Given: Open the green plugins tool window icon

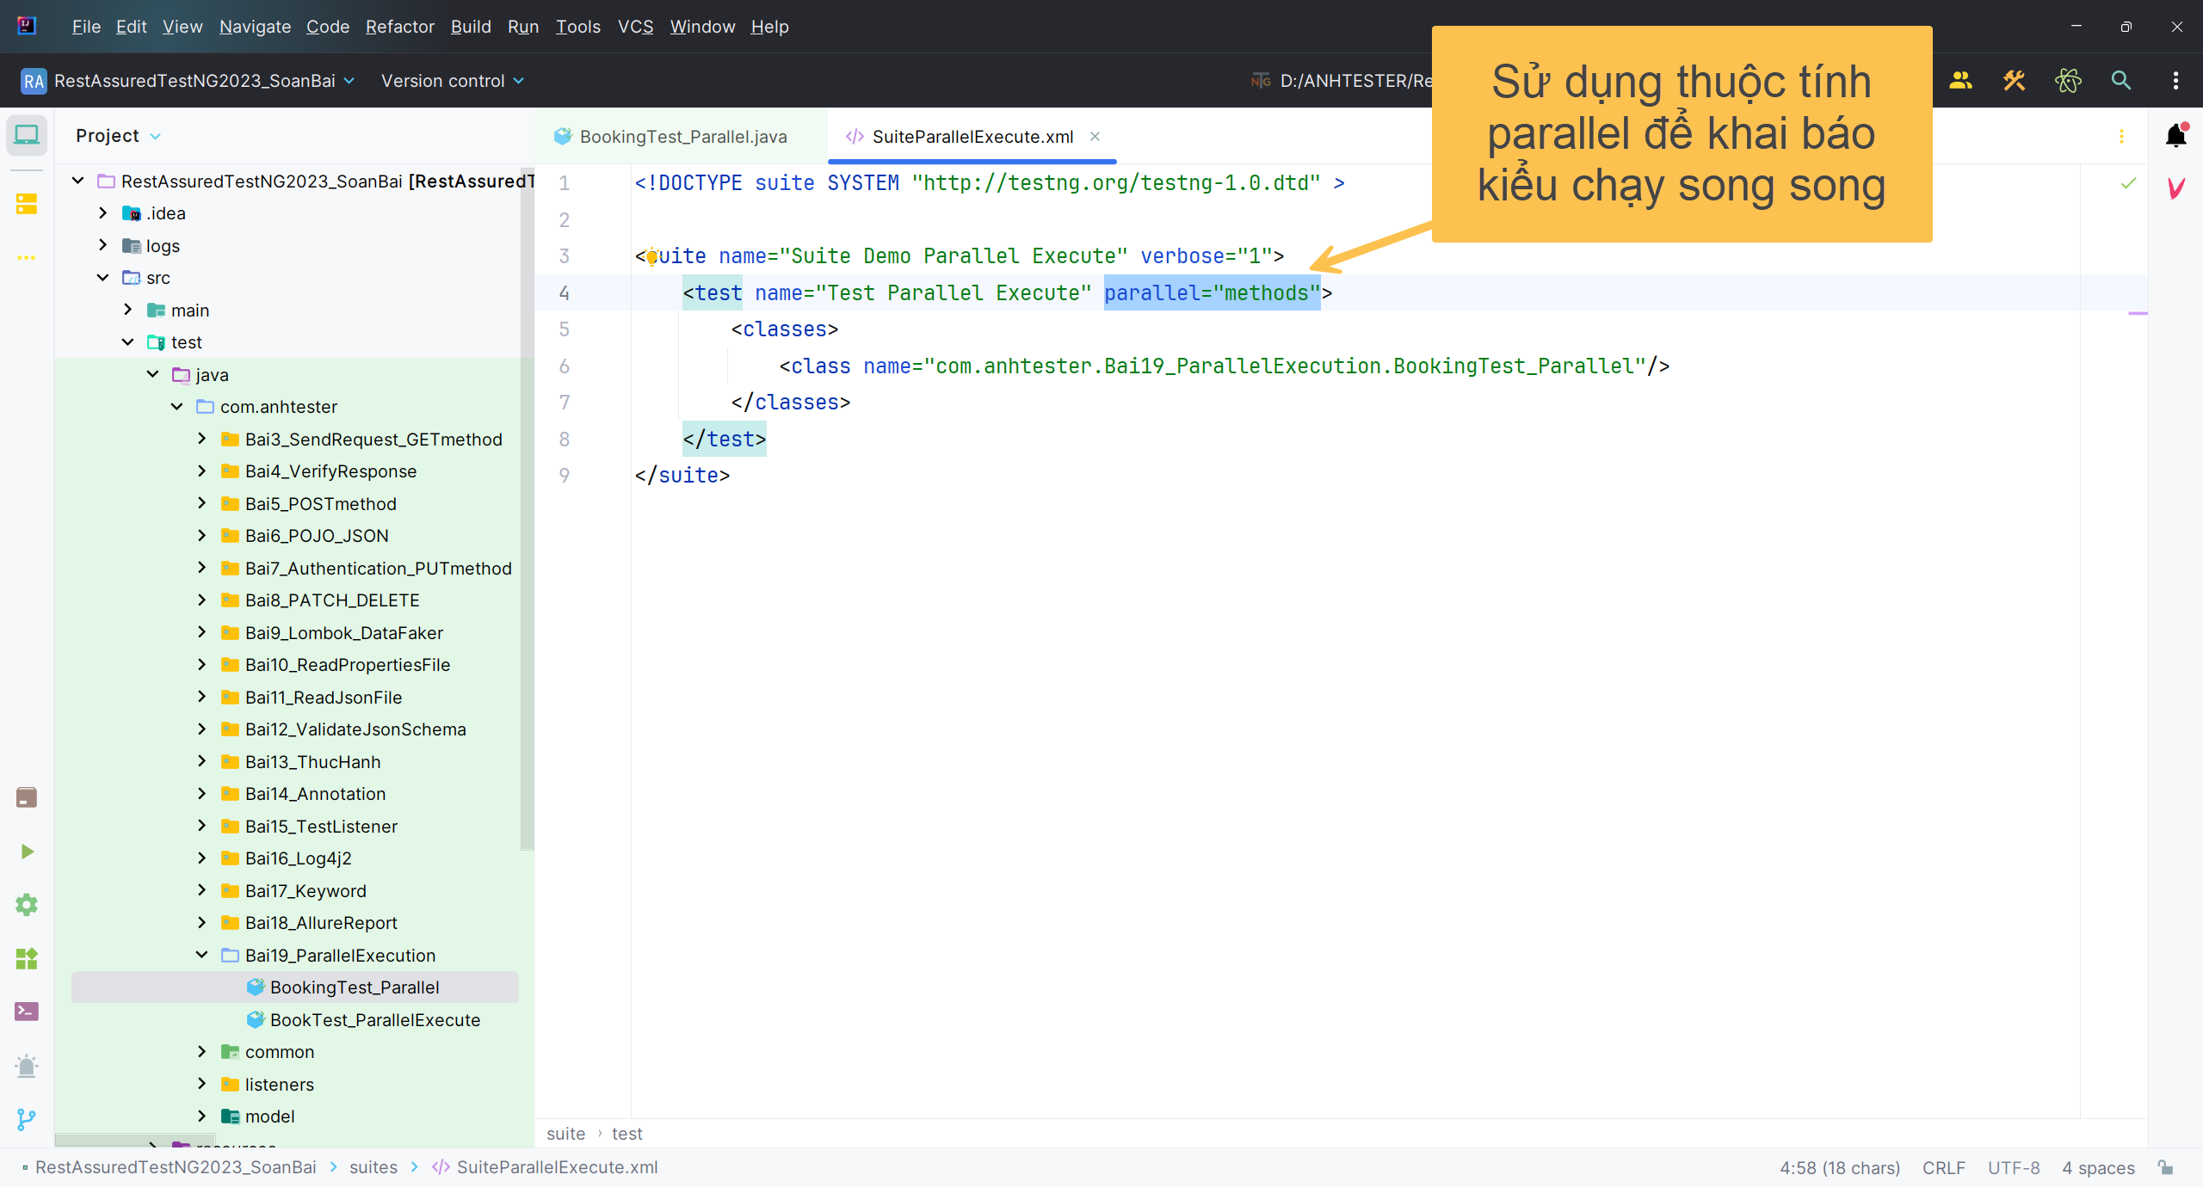Looking at the screenshot, I should pyautogui.click(x=27, y=958).
